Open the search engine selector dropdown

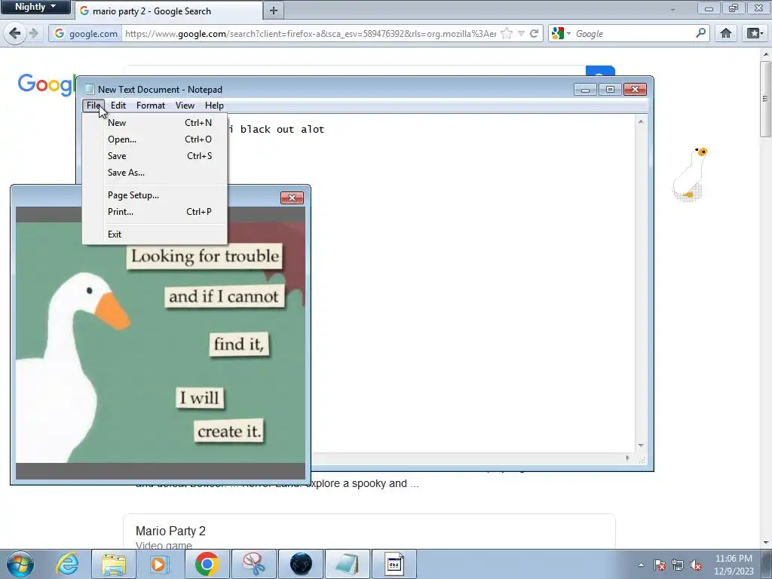pyautogui.click(x=561, y=33)
